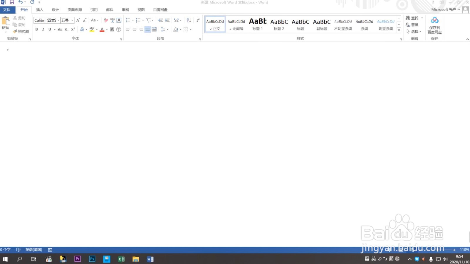This screenshot has height=264, width=470.
Task: Open the numbered list dropdown arrow
Action: tap(143, 20)
